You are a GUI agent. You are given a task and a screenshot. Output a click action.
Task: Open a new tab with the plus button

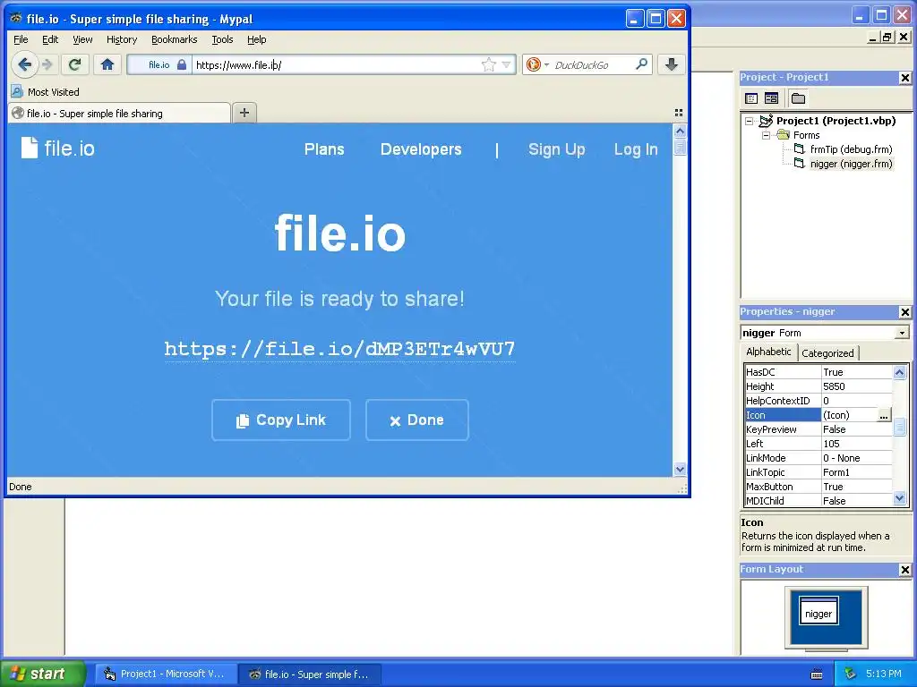(244, 113)
